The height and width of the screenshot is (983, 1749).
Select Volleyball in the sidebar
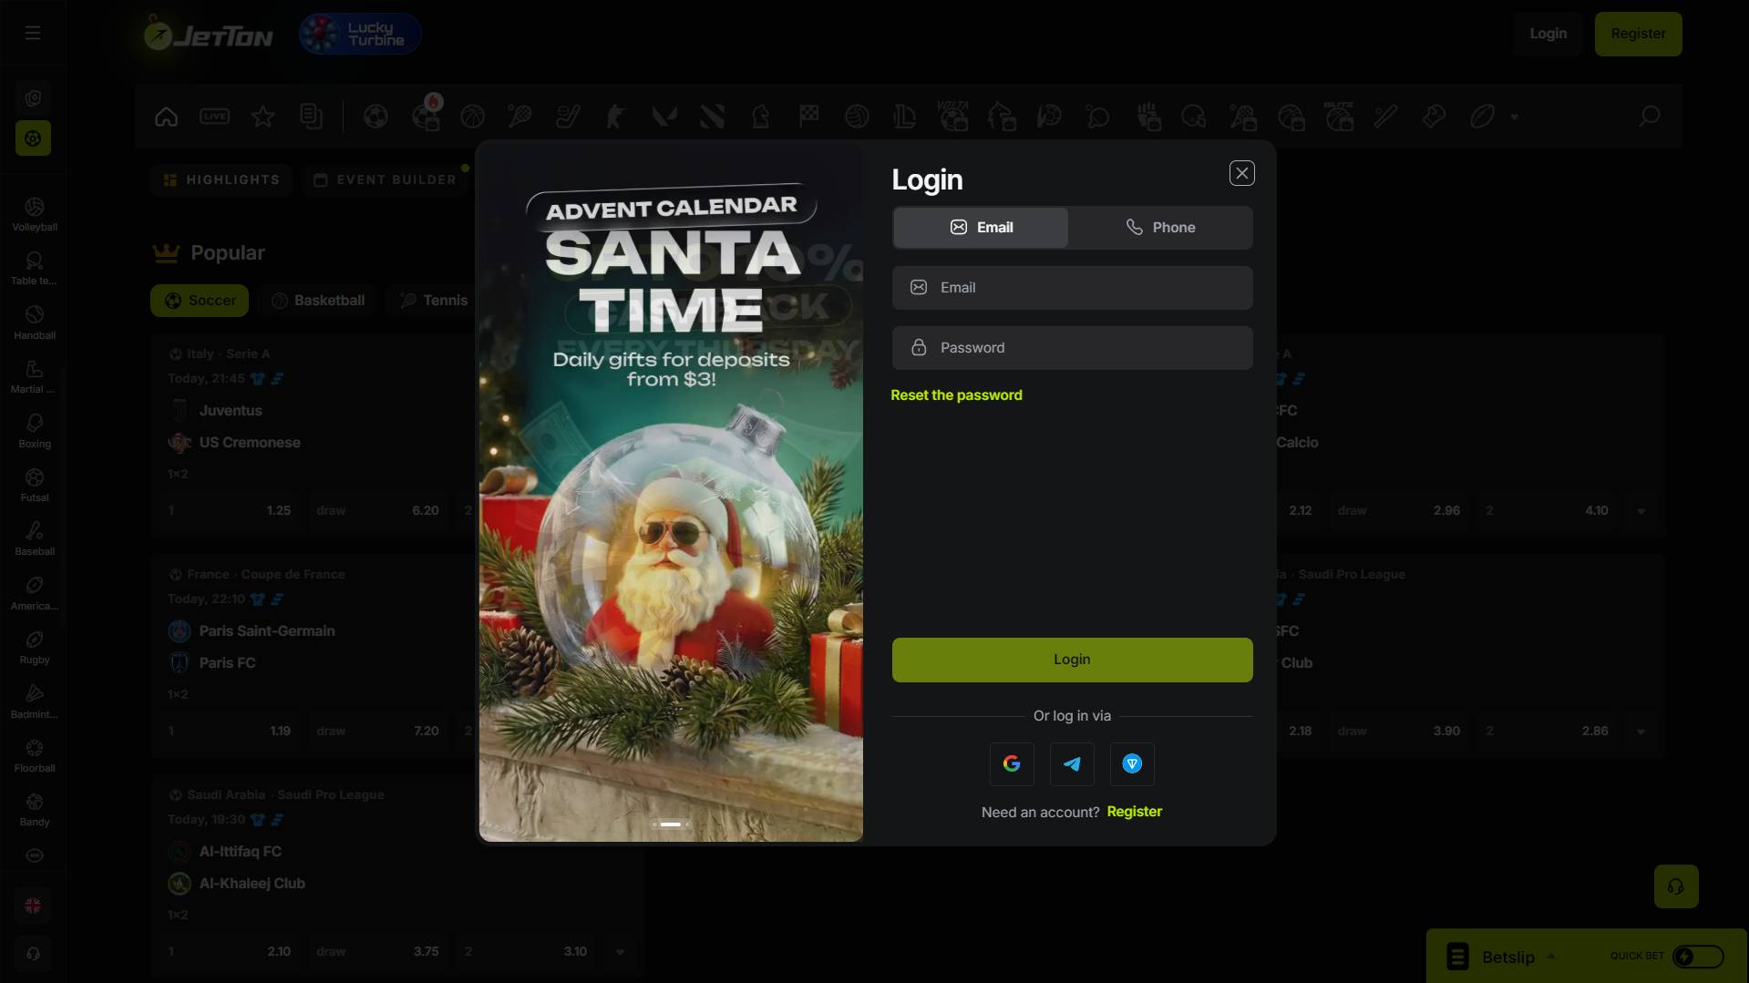34,215
